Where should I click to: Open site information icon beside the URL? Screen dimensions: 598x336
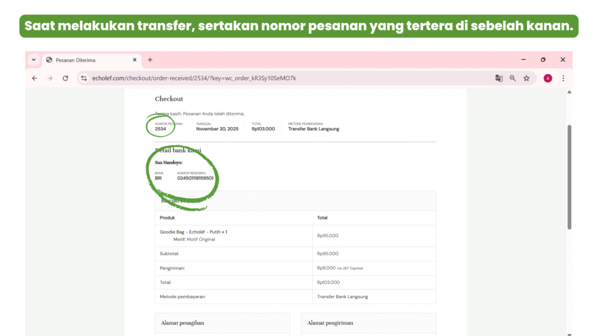click(84, 78)
